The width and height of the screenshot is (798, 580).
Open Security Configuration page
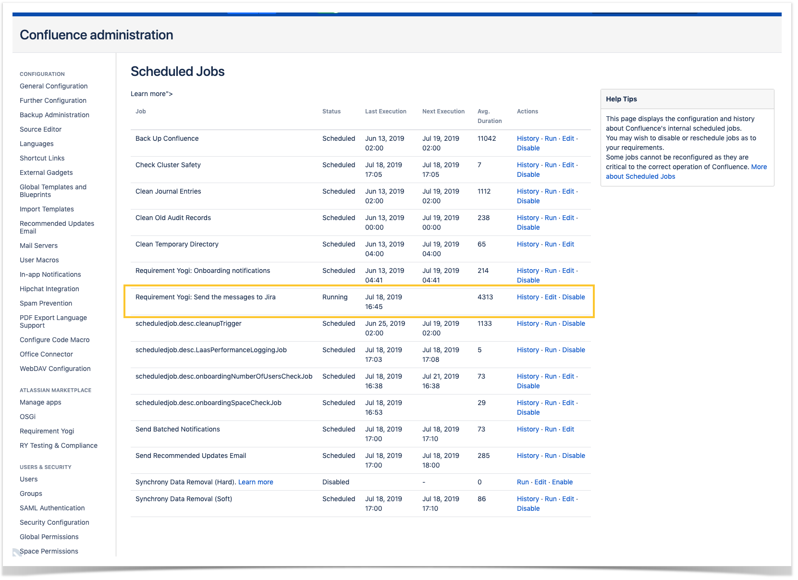coord(54,522)
